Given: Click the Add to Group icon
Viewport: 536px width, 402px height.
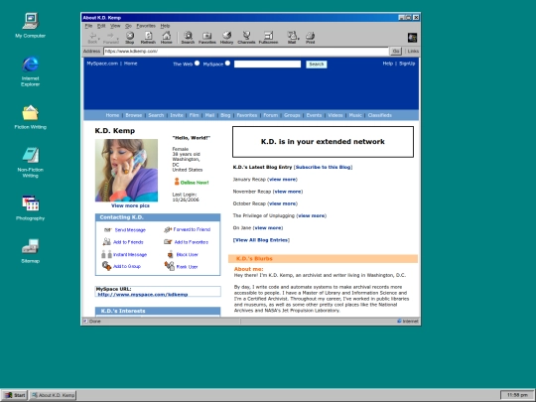Looking at the screenshot, I should (x=106, y=266).
